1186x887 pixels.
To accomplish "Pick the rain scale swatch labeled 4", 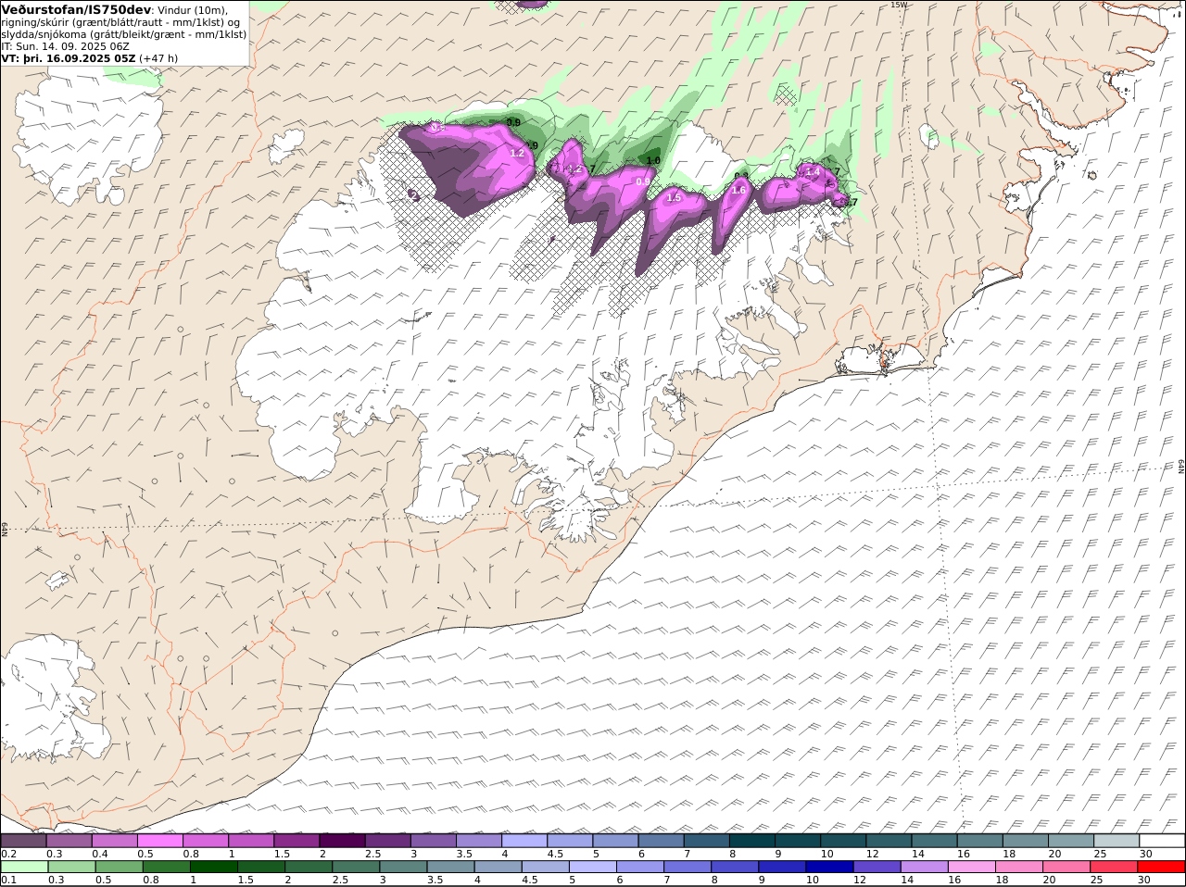I will (x=498, y=868).
